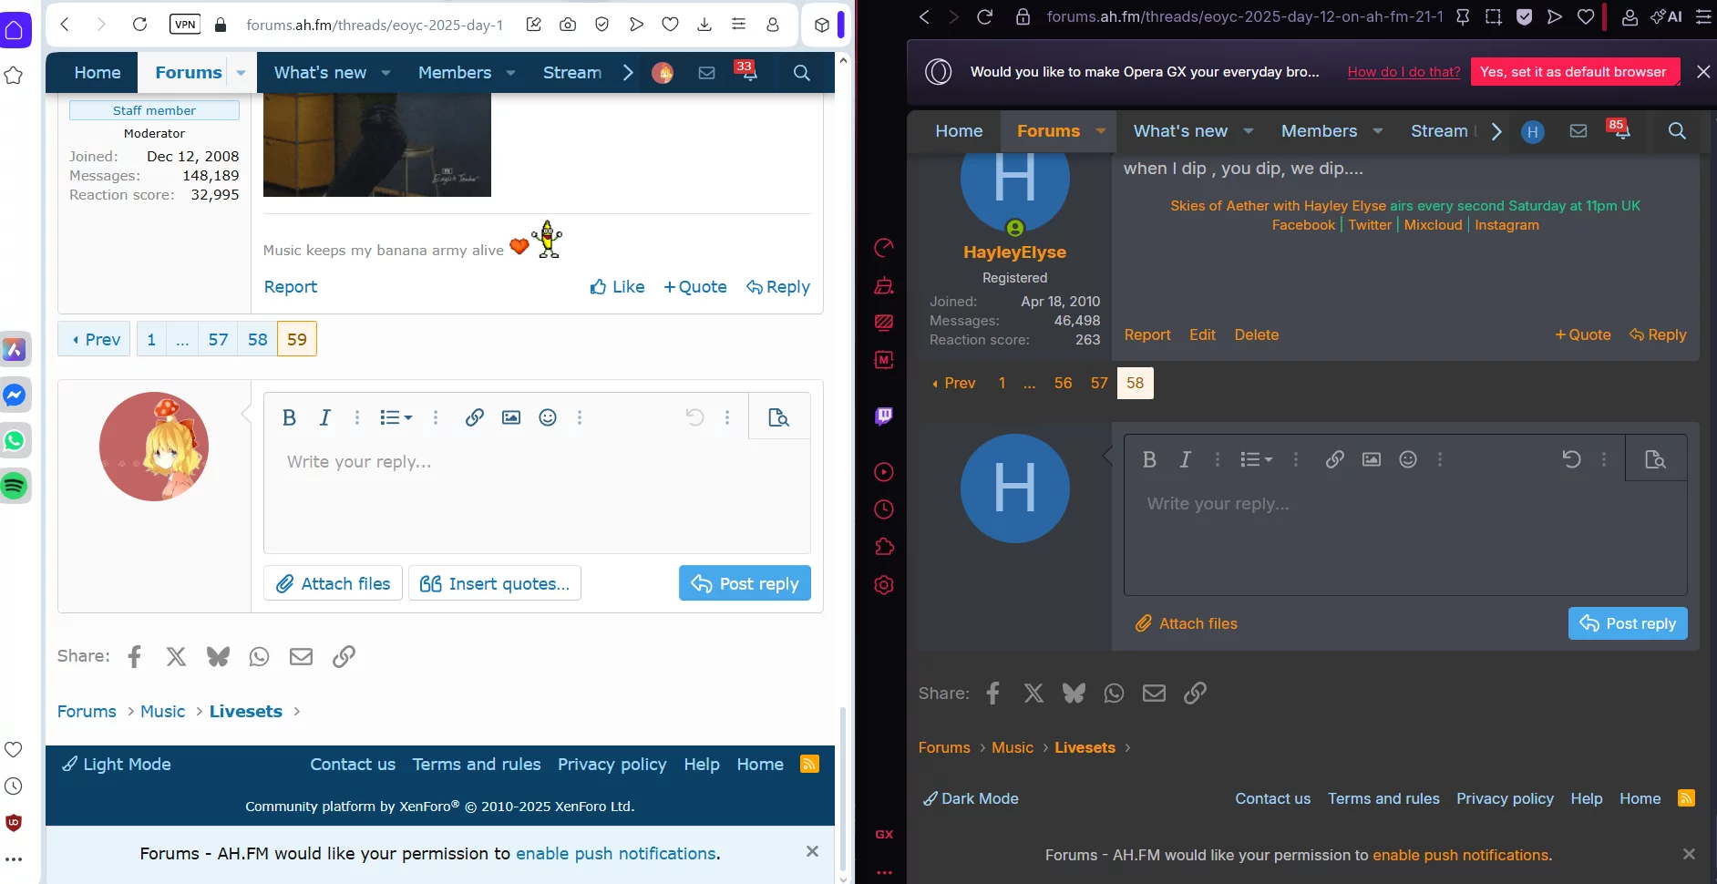Toggle VPN in left browser address bar

(185, 25)
